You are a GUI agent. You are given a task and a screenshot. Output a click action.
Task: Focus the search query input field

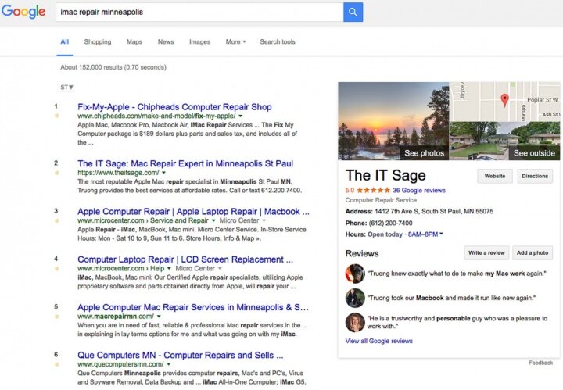pyautogui.click(x=199, y=12)
